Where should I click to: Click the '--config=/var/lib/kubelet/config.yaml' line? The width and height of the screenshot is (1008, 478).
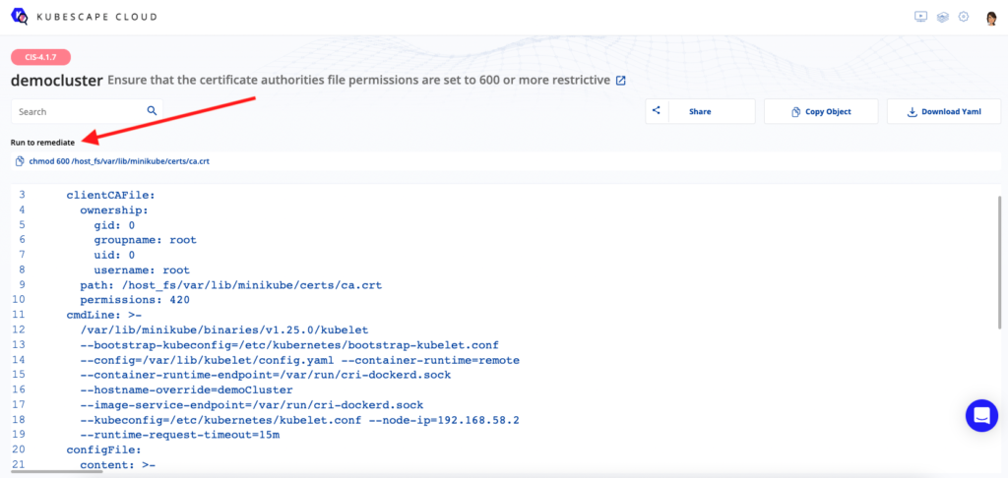299,360
